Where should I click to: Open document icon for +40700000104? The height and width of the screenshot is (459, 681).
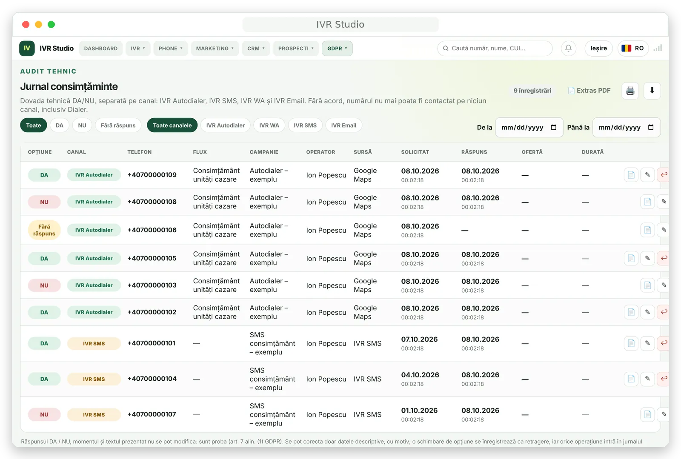631,379
